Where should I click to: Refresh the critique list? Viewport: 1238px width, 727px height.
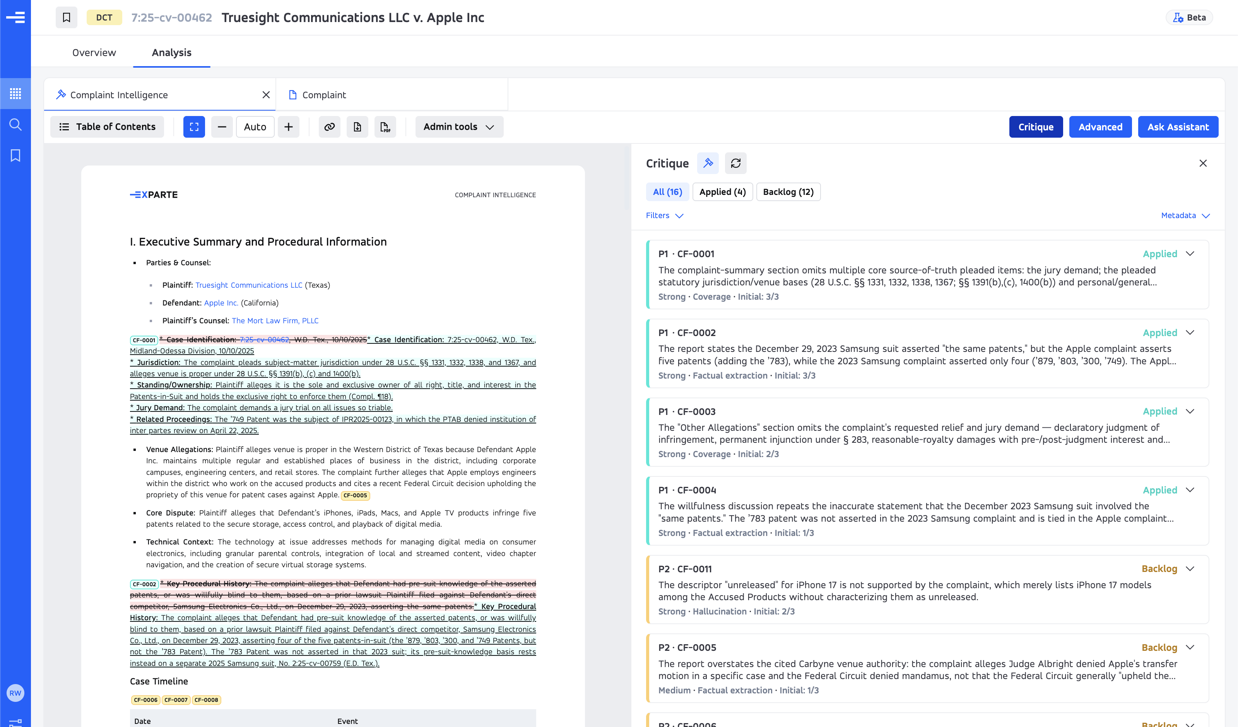pyautogui.click(x=735, y=163)
